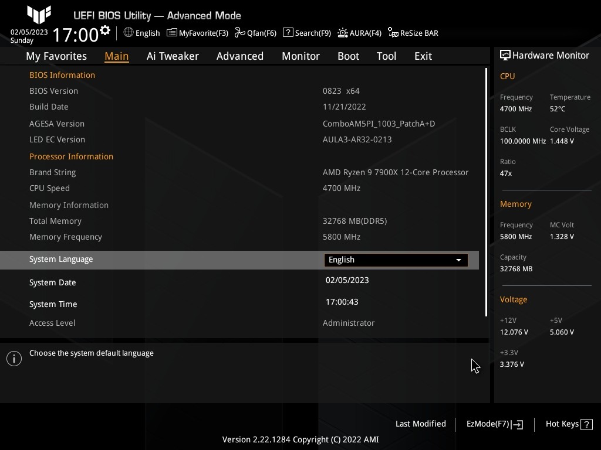Switch to the Ai Tweaker tab

coord(173,56)
